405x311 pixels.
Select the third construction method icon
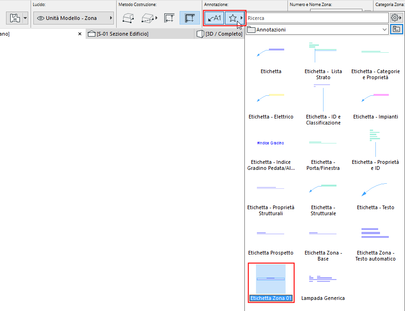[169, 18]
